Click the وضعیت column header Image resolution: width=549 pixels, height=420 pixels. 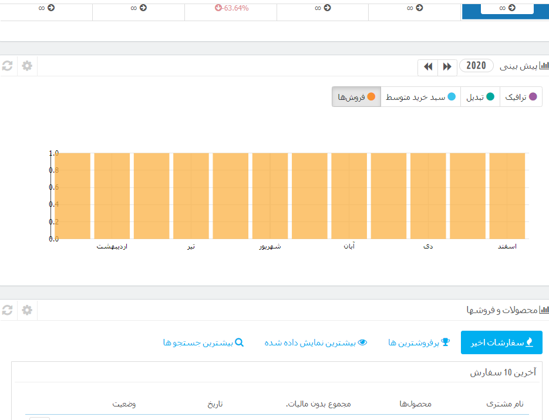124,404
